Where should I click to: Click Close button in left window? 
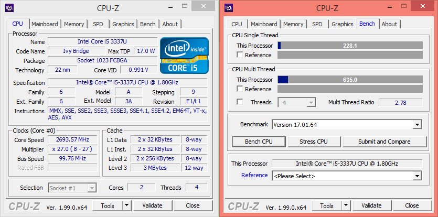(x=193, y=206)
